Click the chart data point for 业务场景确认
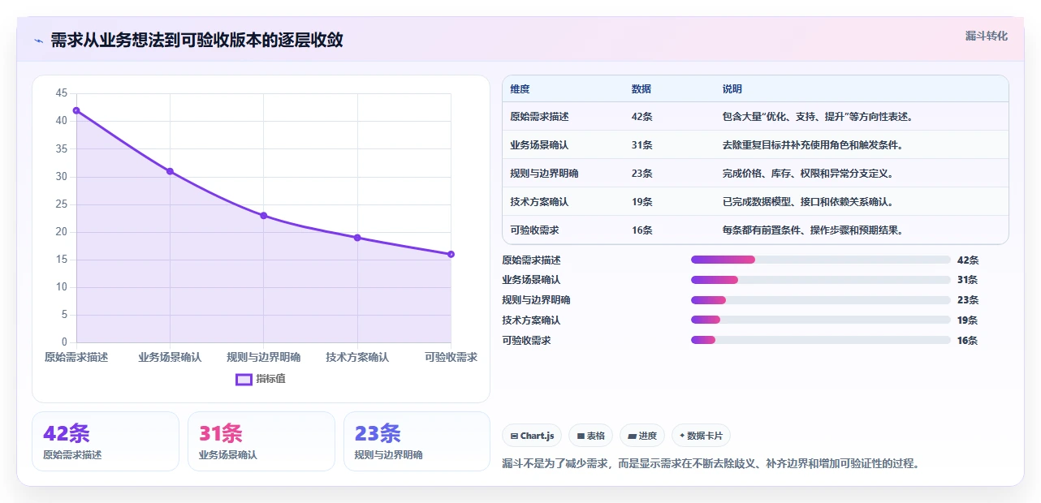The image size is (1041, 503). (170, 171)
